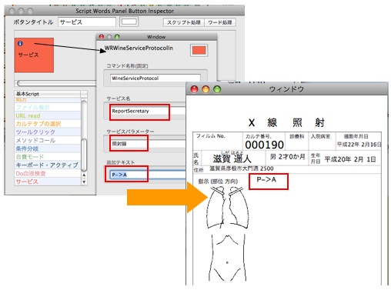Close the small Window panel with red button

(102, 37)
